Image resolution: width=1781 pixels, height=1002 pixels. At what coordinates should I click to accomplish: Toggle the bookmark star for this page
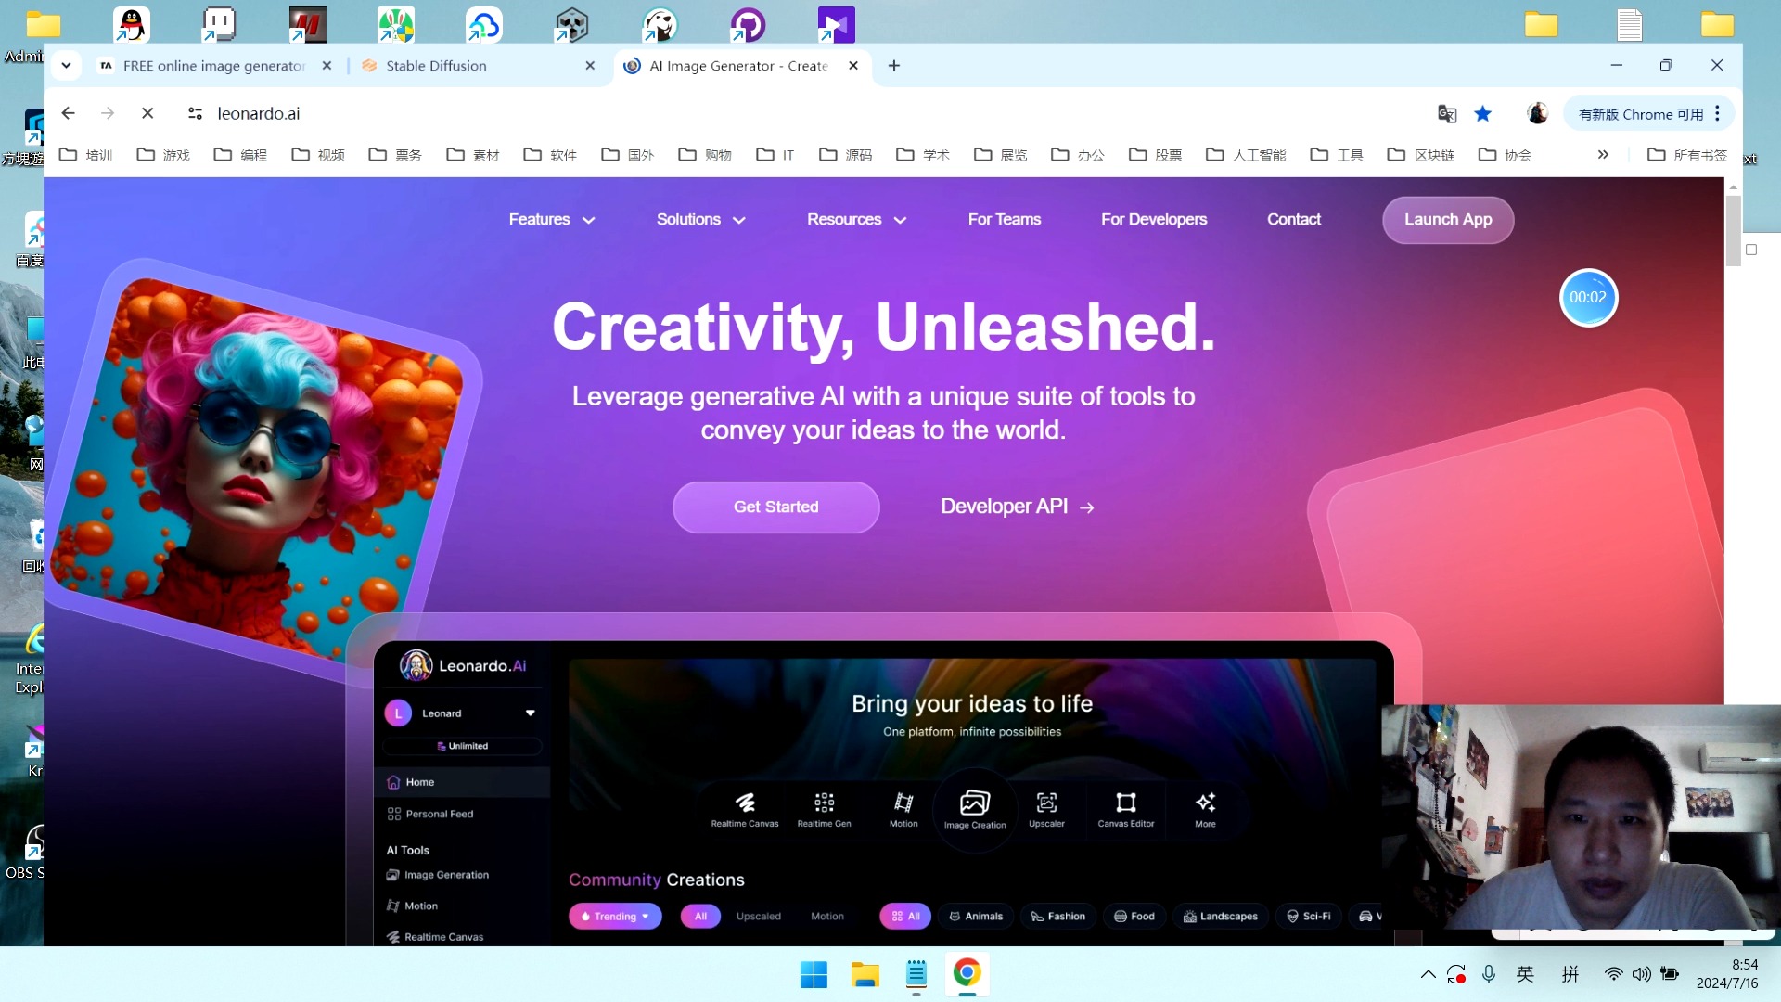[1482, 113]
